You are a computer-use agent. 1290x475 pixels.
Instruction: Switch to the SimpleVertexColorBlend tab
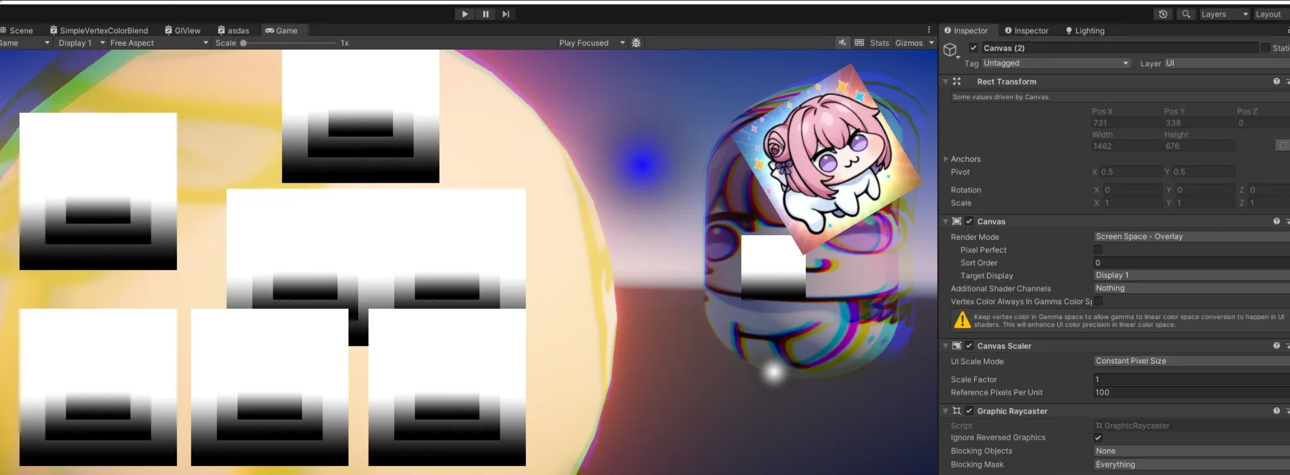[99, 31]
